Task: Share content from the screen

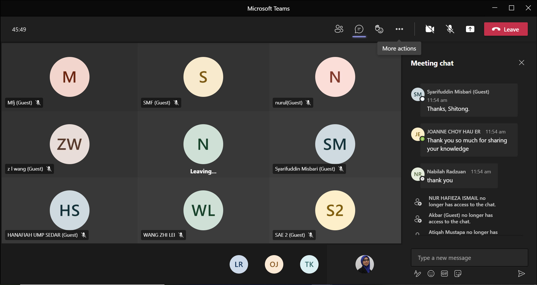Action: click(470, 29)
